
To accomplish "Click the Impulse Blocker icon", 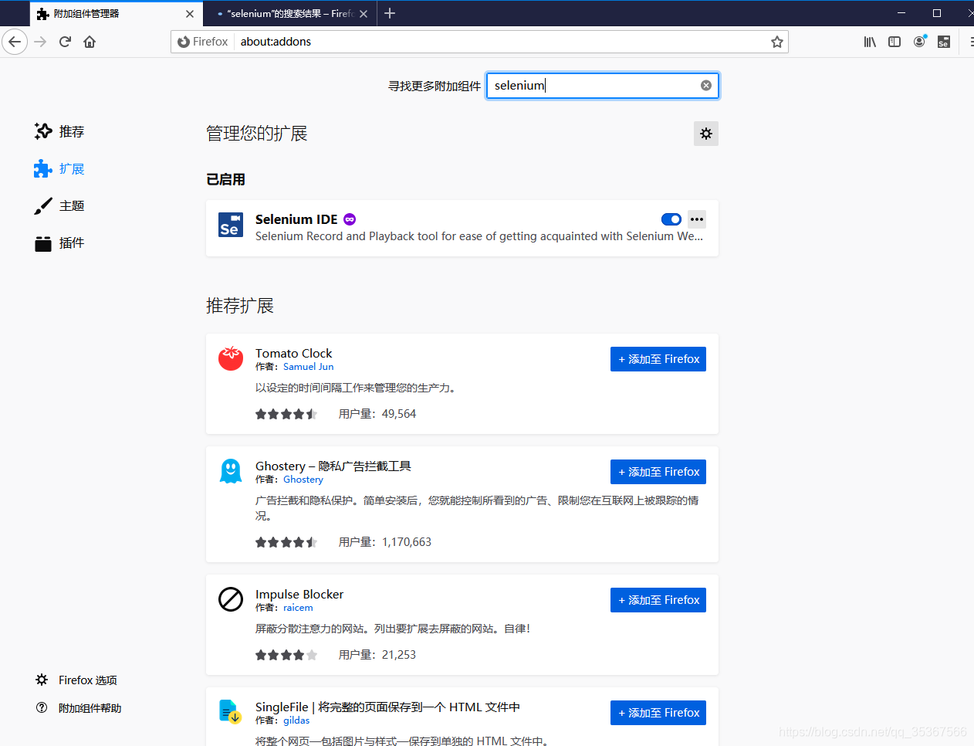I will 231,599.
